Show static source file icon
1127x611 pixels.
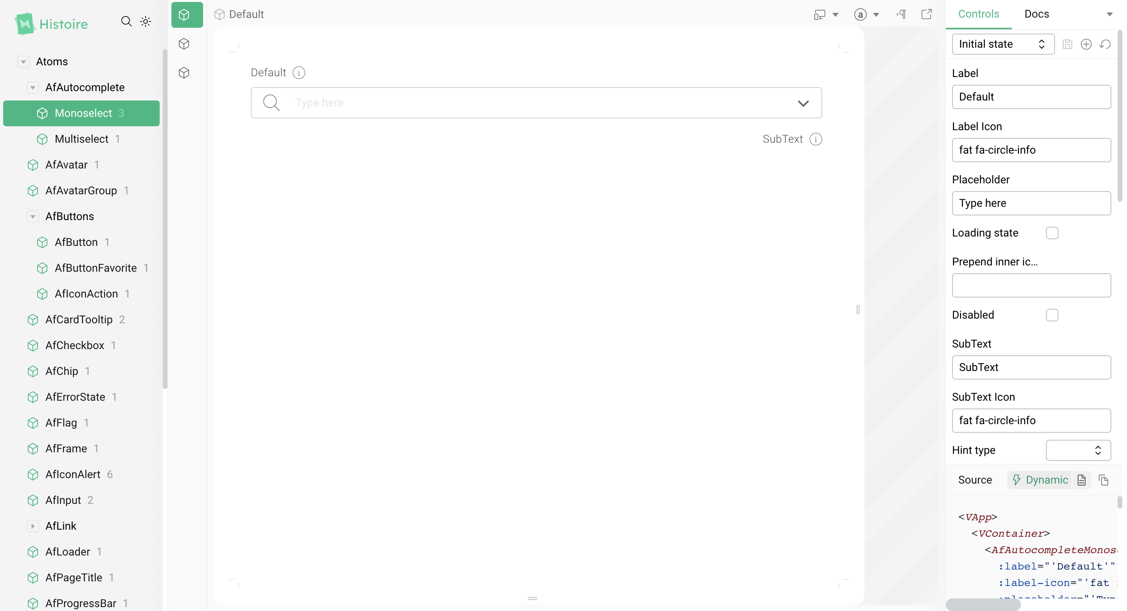1082,480
